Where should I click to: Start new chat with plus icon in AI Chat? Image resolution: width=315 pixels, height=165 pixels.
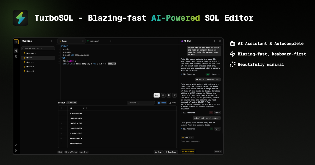tap(215, 41)
